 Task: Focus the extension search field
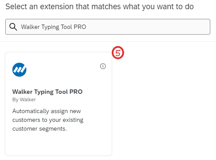[x=108, y=27]
